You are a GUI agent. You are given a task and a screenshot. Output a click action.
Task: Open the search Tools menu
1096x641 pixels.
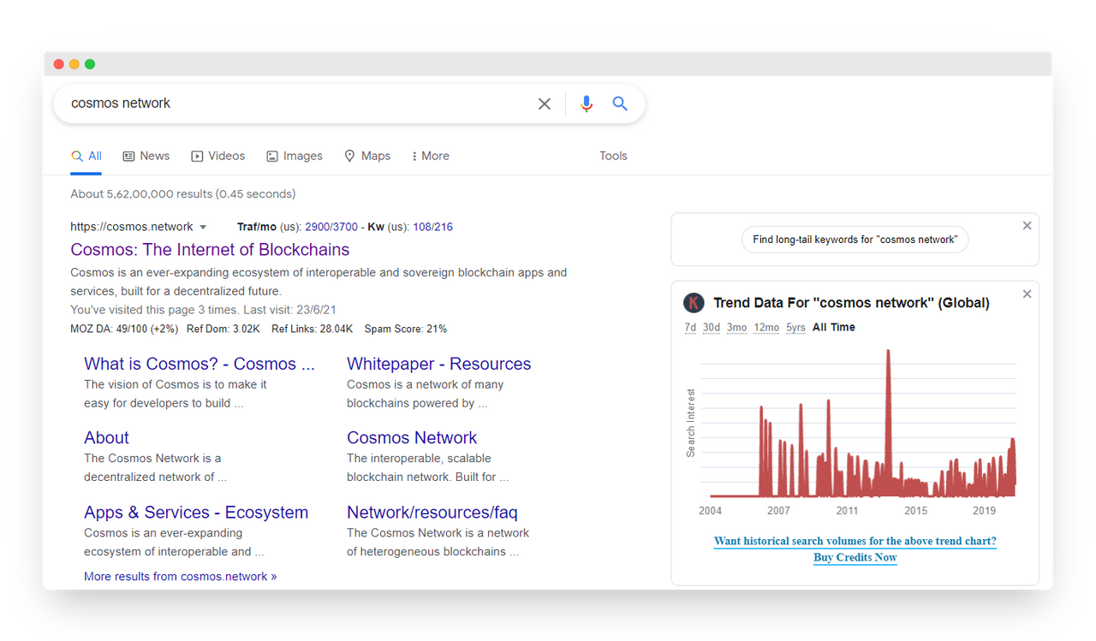(x=613, y=156)
